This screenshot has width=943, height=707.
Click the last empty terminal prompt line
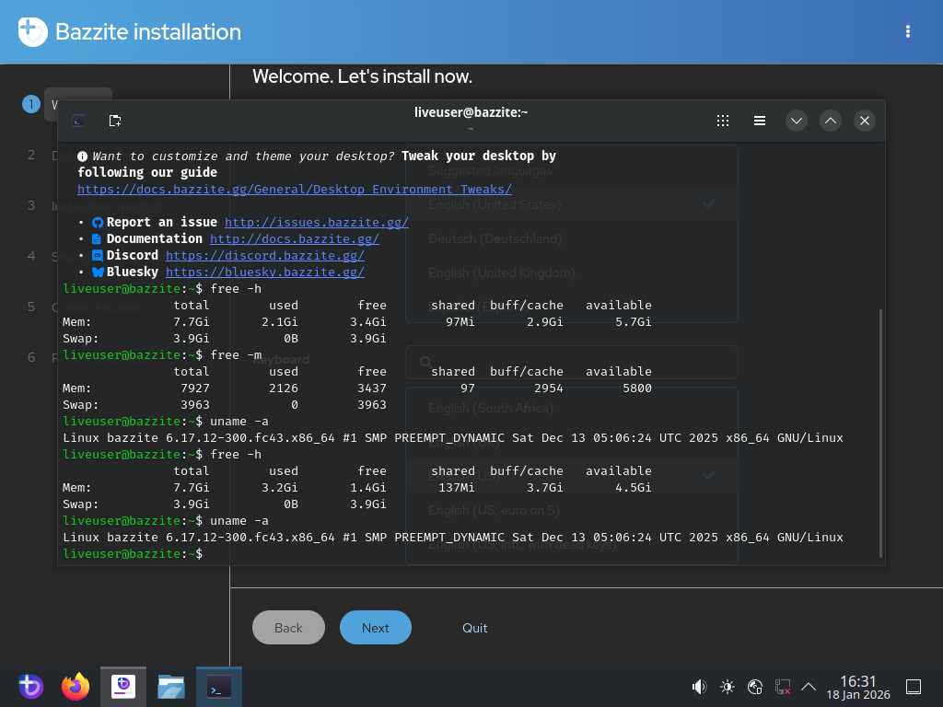tap(133, 553)
